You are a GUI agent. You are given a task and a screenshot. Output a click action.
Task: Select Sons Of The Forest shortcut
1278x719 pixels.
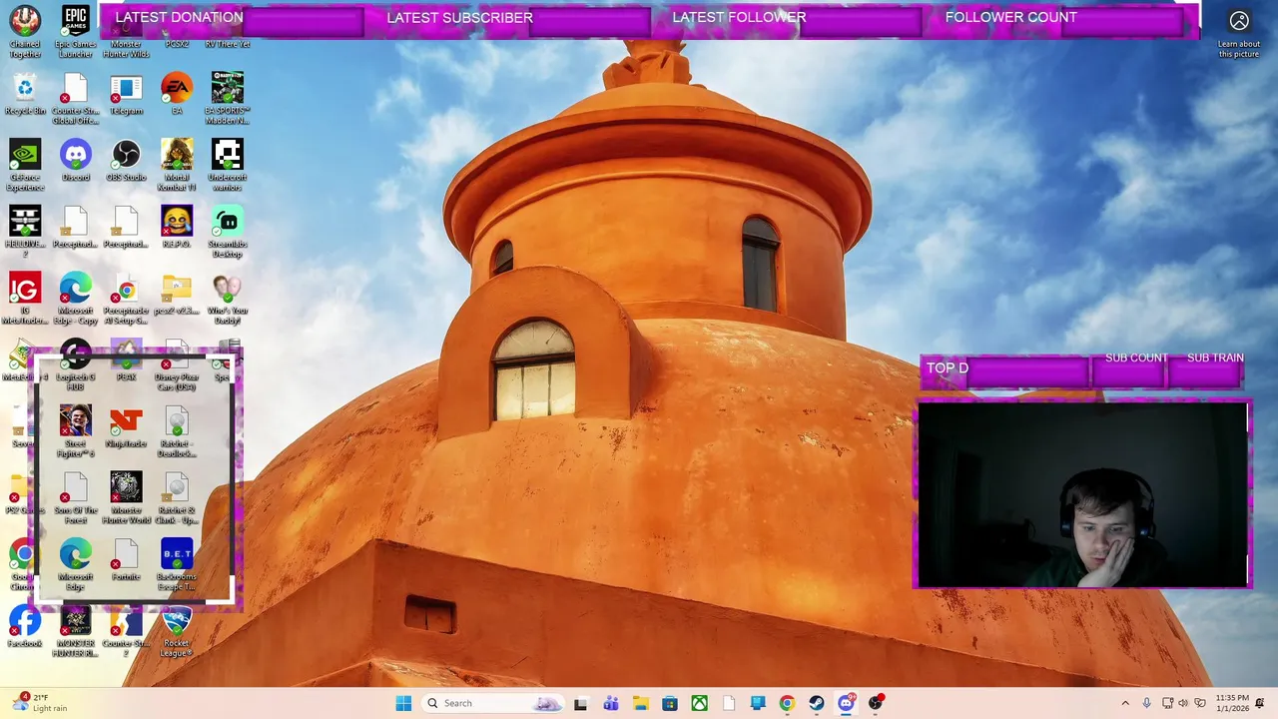(76, 498)
